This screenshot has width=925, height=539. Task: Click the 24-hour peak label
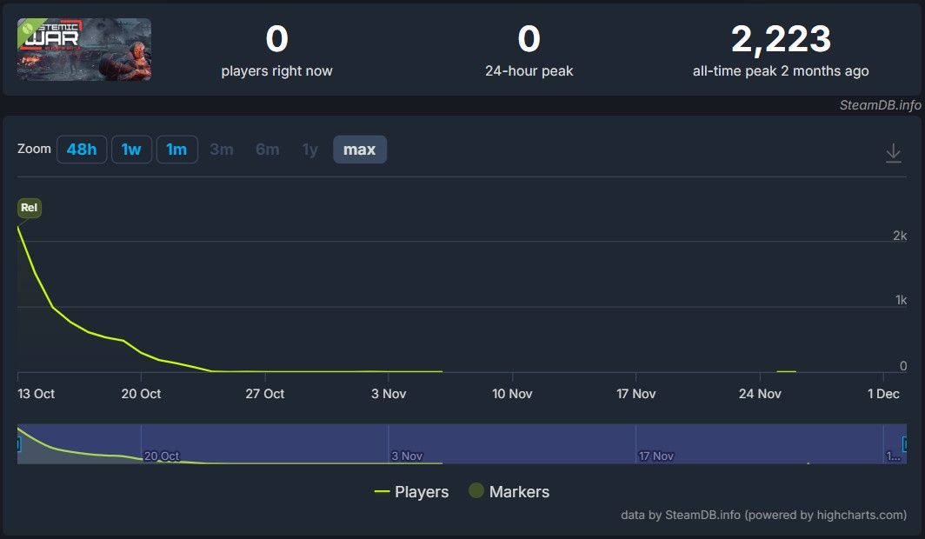pyautogui.click(x=529, y=70)
